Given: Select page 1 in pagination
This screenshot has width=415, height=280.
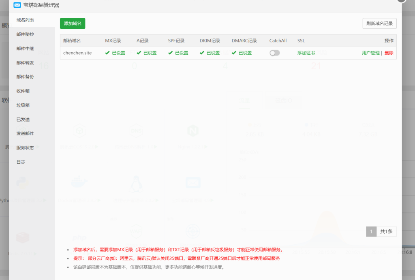Looking at the screenshot, I should (x=371, y=231).
